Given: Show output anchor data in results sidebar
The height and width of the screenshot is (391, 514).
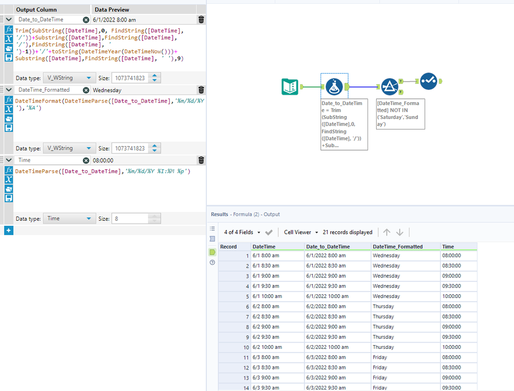Looking at the screenshot, I should 212,252.
